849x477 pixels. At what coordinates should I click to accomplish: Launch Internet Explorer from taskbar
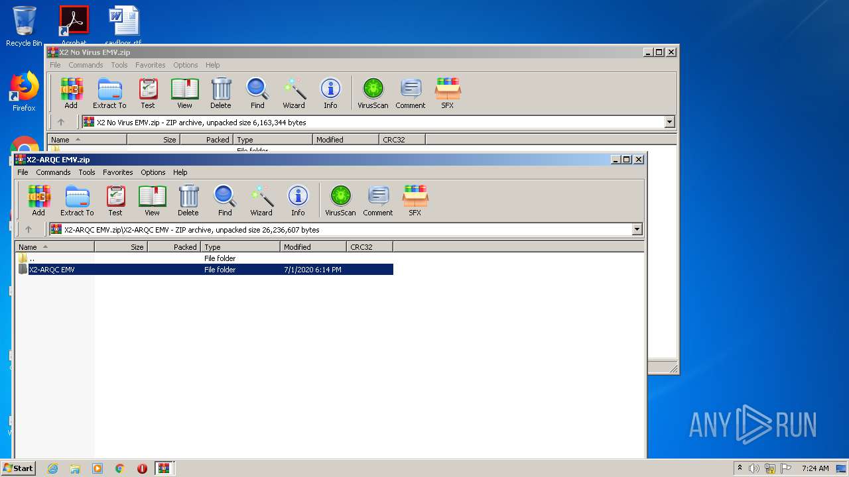(52, 468)
